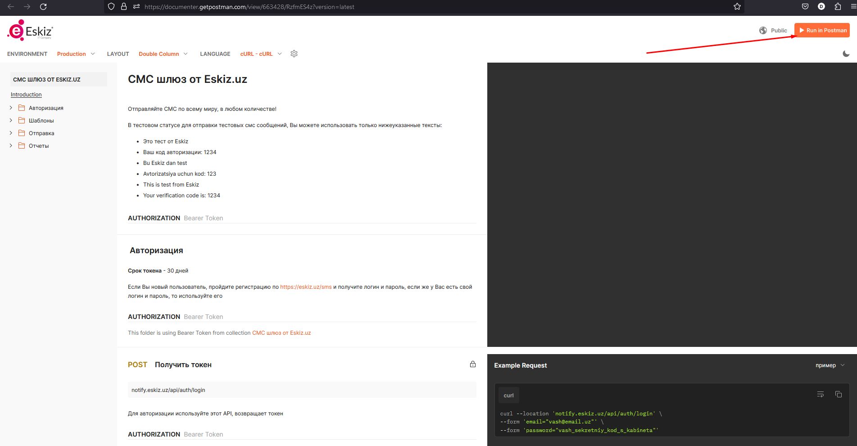The width and height of the screenshot is (857, 446).
Task: Click the Run in Postman button
Action: (822, 30)
